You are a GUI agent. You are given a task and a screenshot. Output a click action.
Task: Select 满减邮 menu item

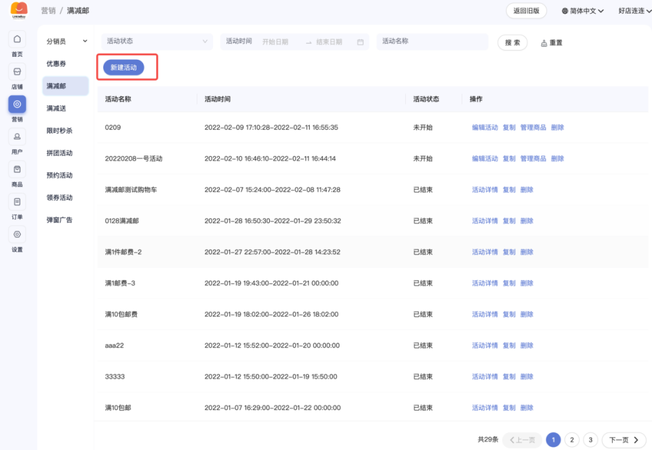click(x=66, y=86)
